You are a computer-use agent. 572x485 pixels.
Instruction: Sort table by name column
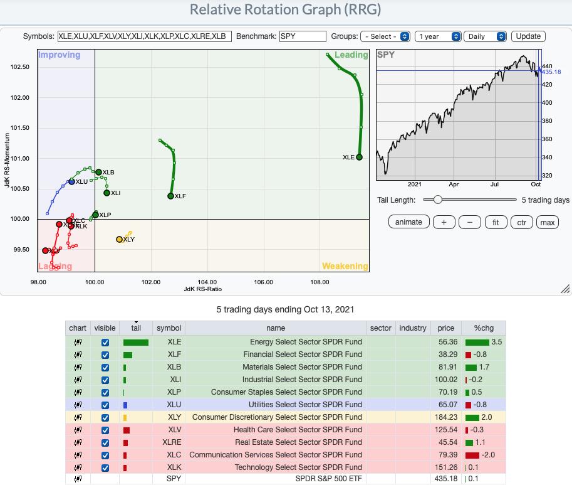(x=276, y=328)
